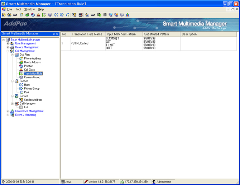This screenshot has height=185, width=240.
Task: Click the first toolbar icon for User Management
Action: (x=4, y=15)
